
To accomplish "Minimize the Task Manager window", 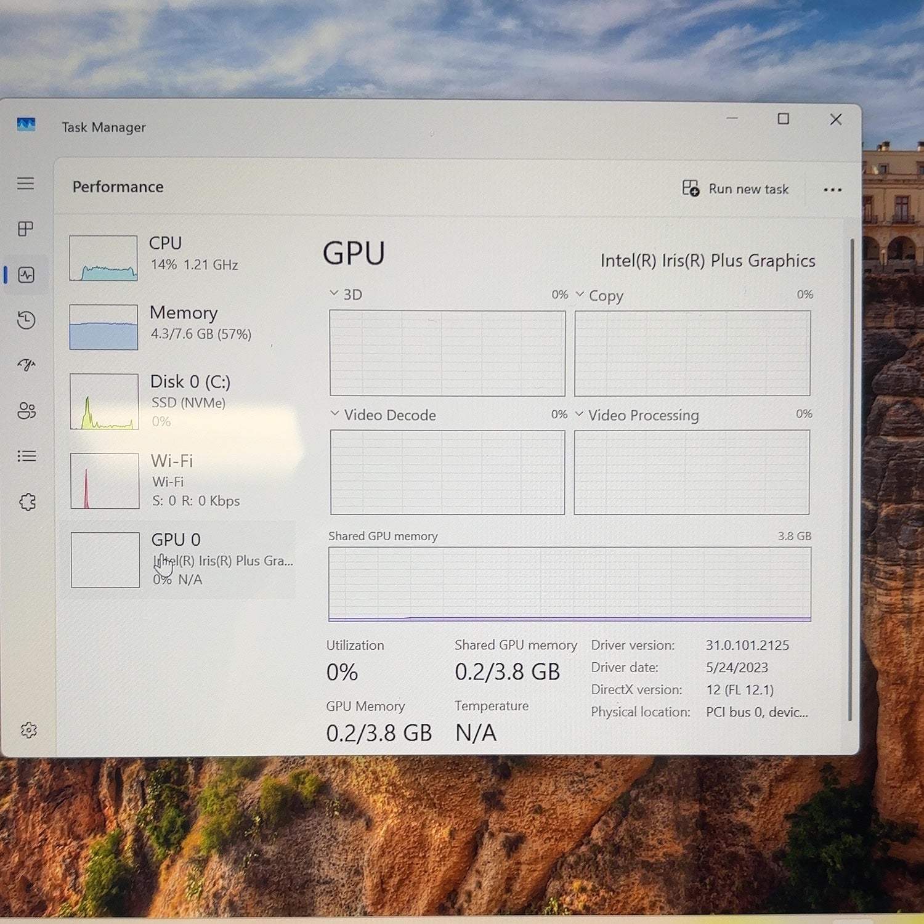I will [x=732, y=118].
